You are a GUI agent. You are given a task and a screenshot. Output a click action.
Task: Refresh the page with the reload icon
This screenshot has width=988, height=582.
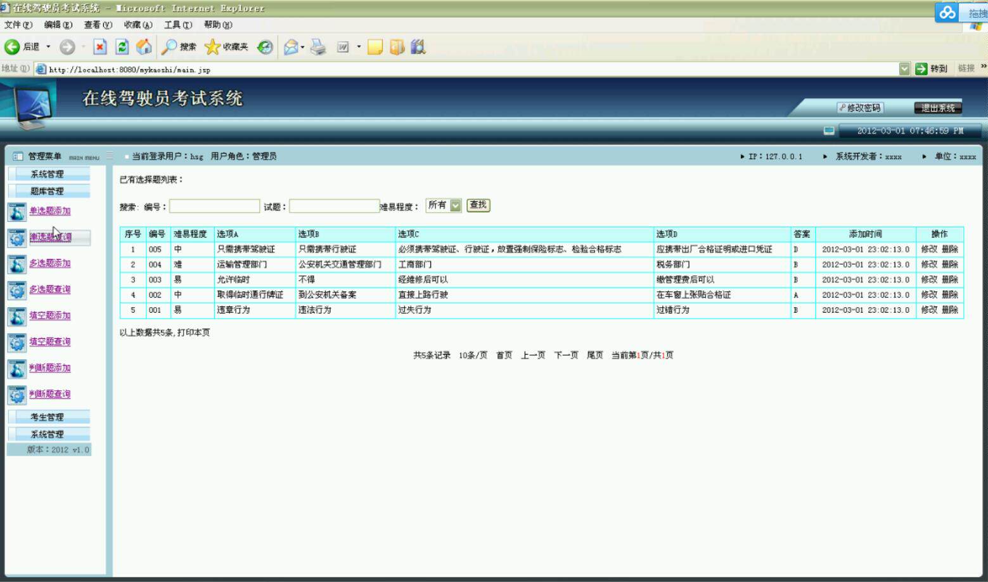121,46
